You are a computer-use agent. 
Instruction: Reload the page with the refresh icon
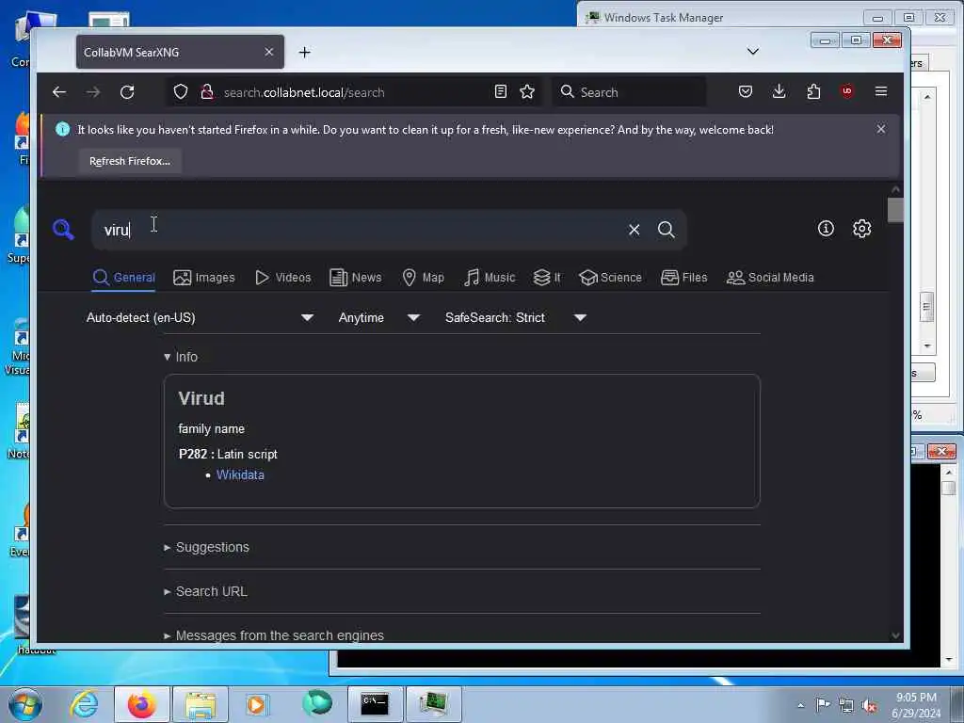[x=127, y=92]
